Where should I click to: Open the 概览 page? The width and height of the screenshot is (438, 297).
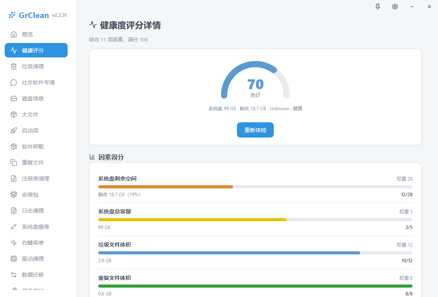pos(36,34)
